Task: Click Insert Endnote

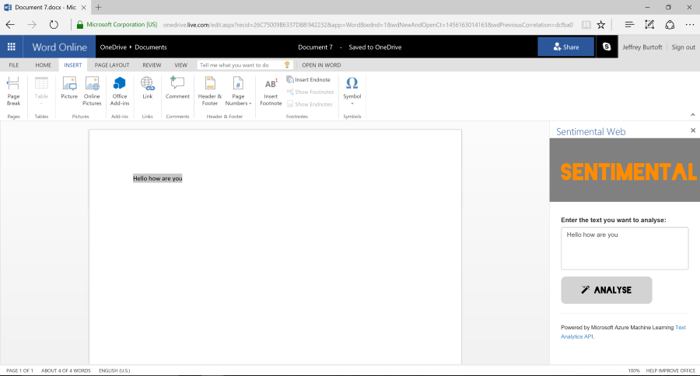Action: click(x=309, y=79)
